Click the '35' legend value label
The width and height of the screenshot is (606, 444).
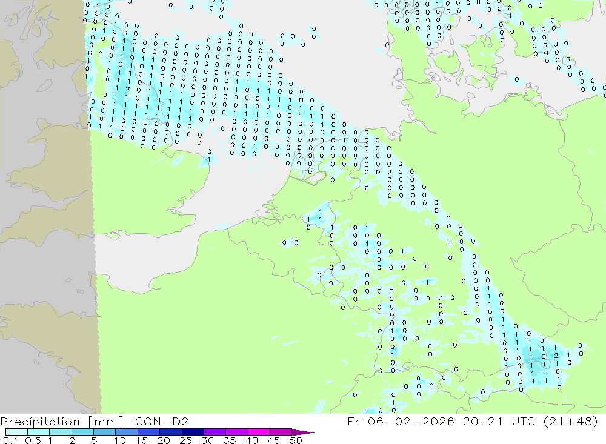tap(230, 440)
